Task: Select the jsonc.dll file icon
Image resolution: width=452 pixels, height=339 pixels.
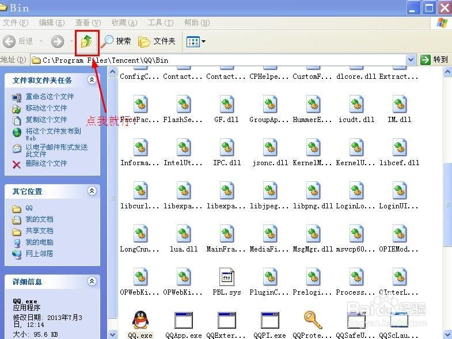Action: (270, 147)
